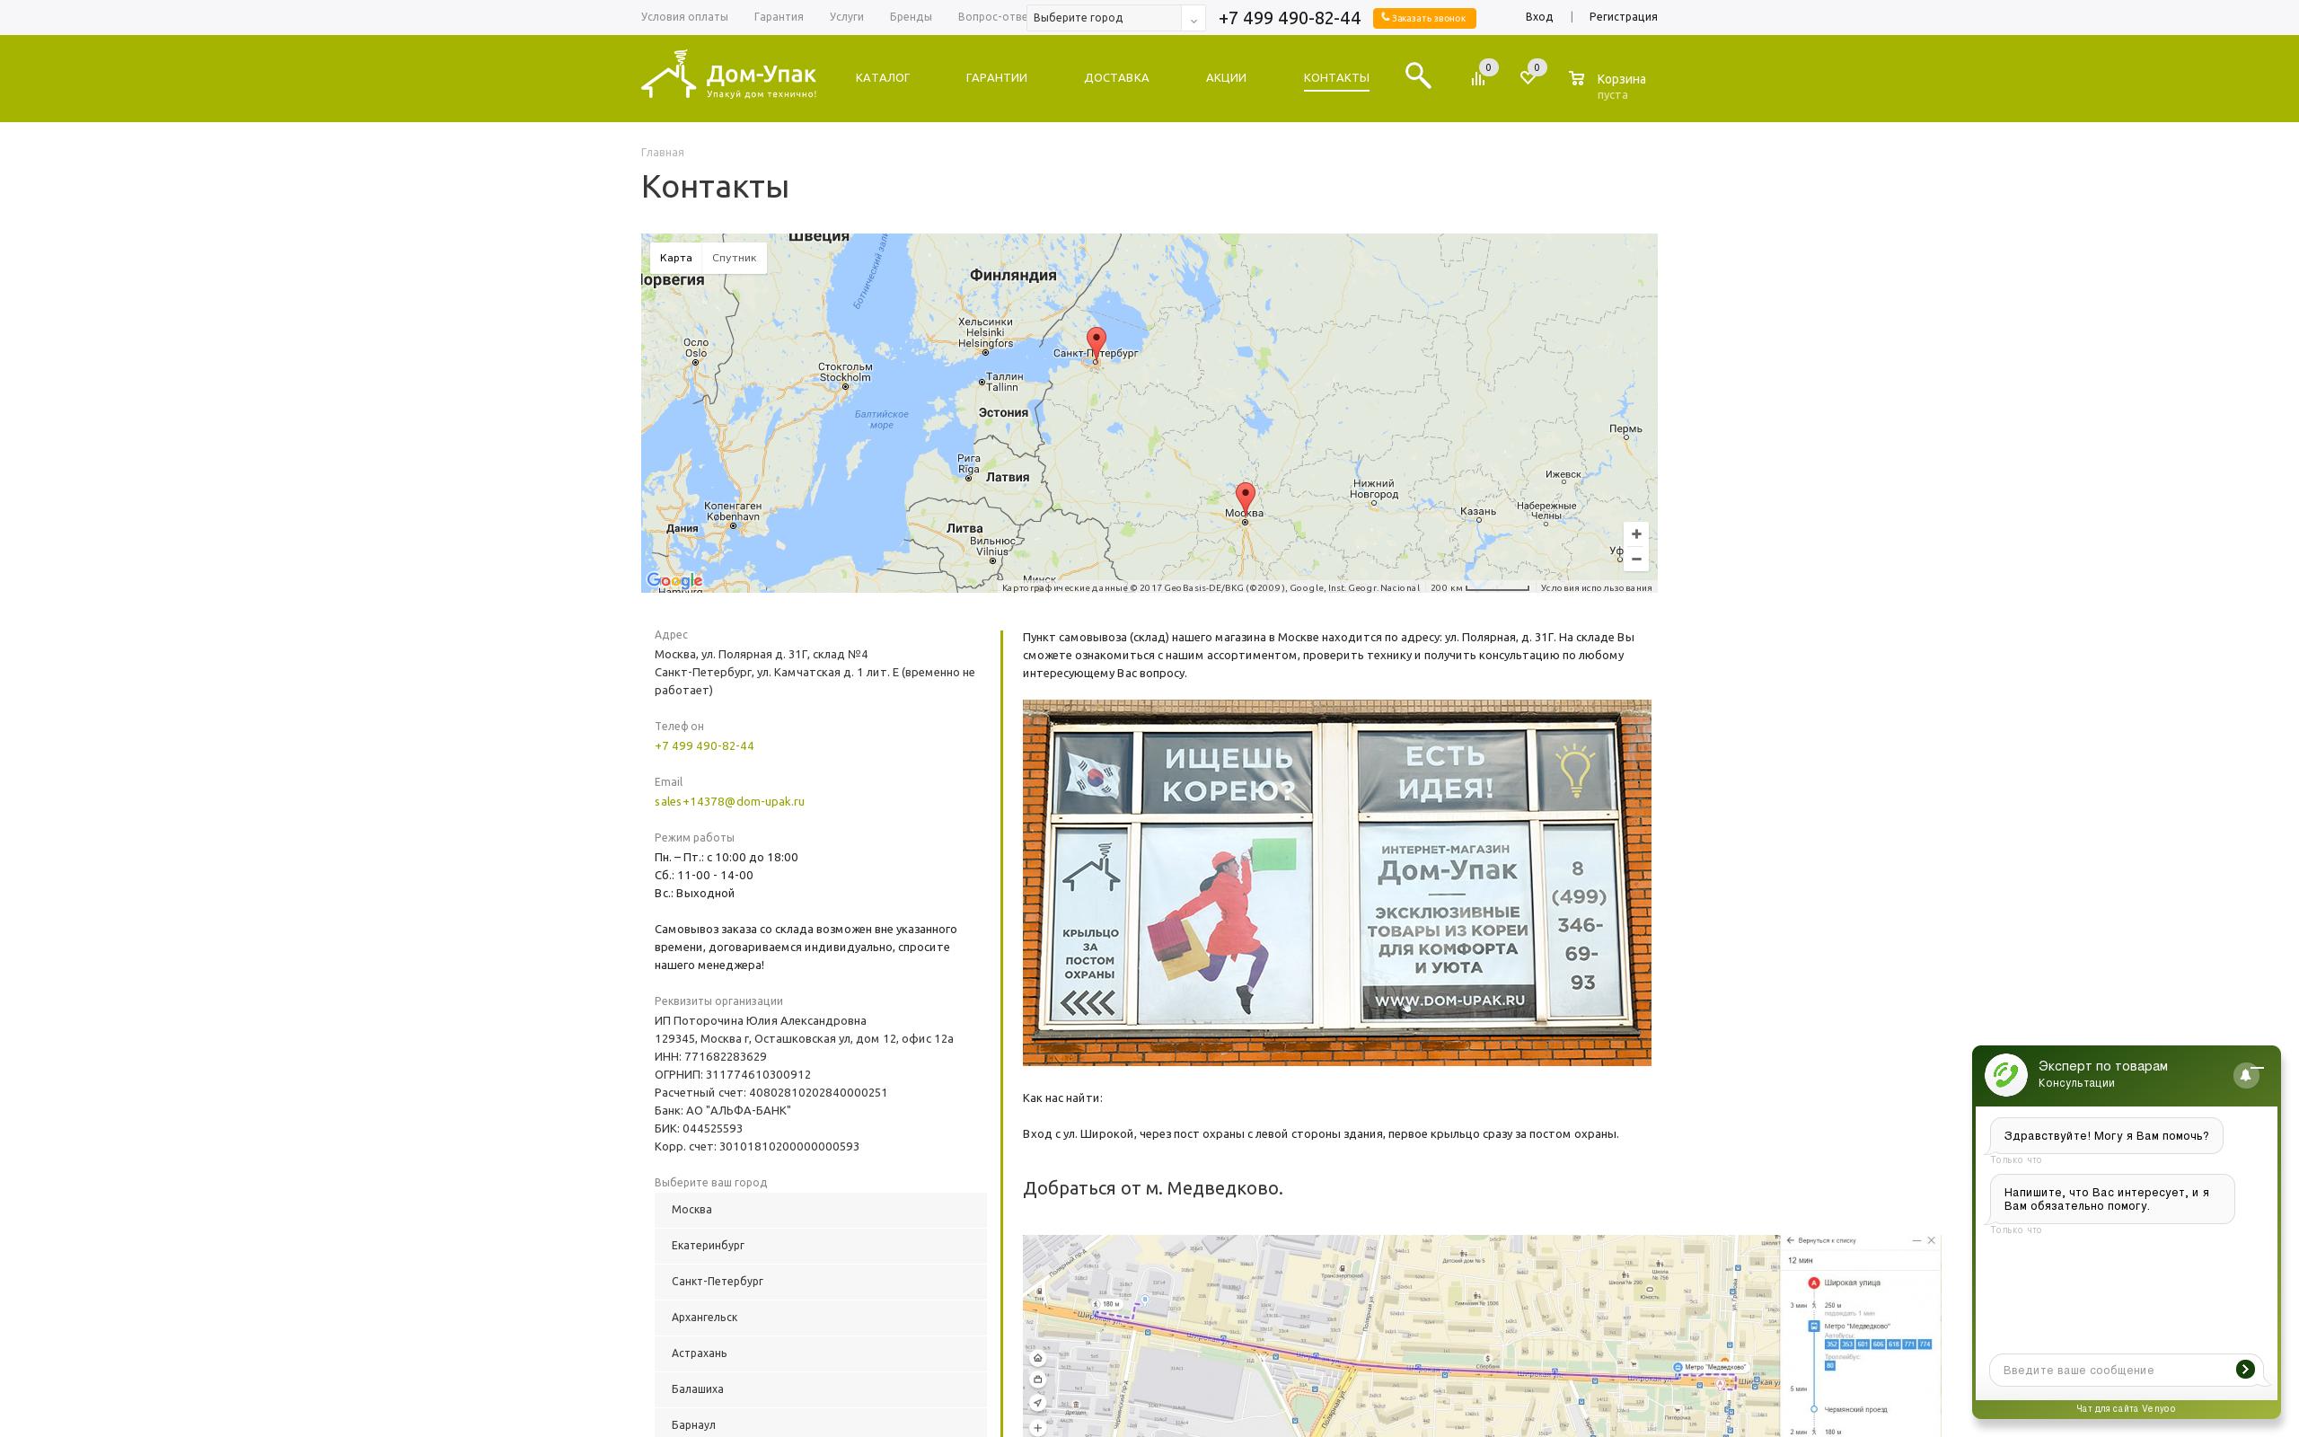
Task: Select Барнаул in the city list
Action: [820, 1423]
